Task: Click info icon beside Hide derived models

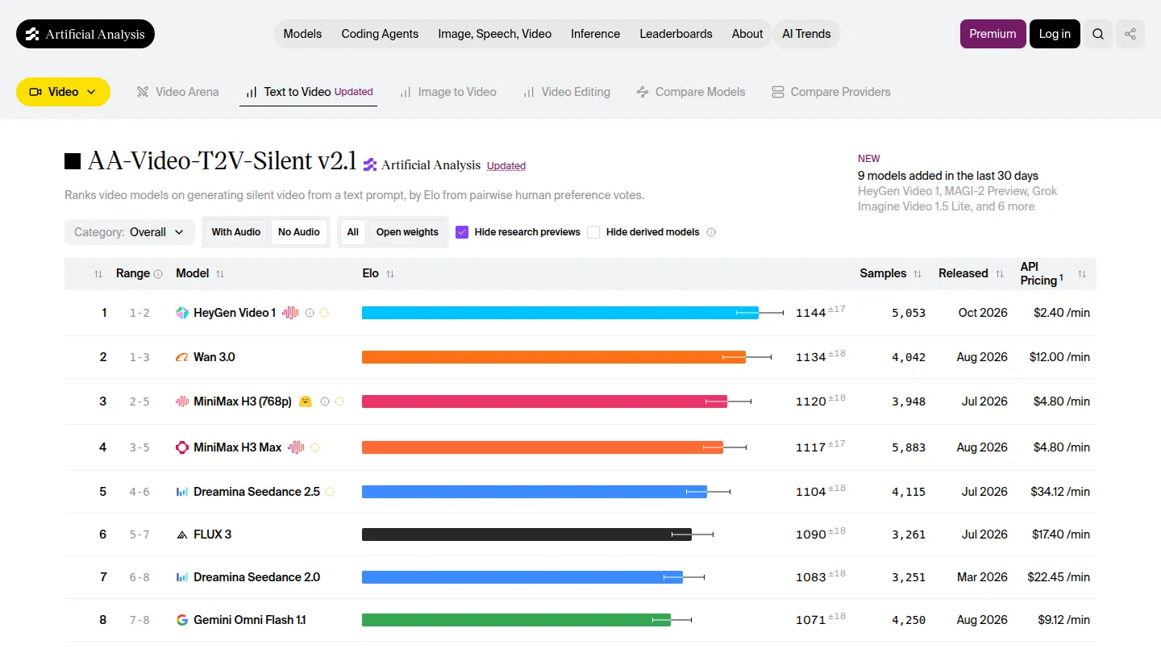Action: pos(711,232)
